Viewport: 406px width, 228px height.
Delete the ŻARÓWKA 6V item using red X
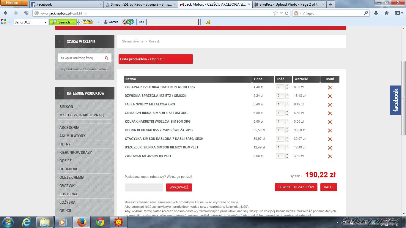330,156
